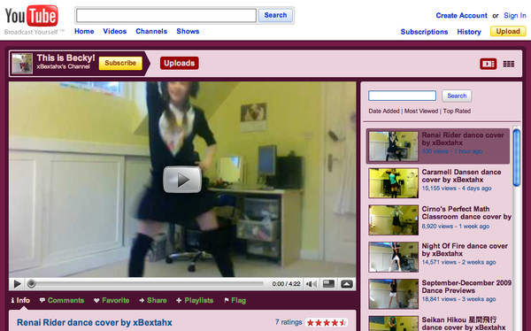Mute the video using the speaker icon
This screenshot has height=331, width=531.
coord(312,284)
